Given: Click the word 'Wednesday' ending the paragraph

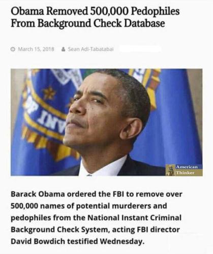Looking at the screenshot, I should coord(122,241).
